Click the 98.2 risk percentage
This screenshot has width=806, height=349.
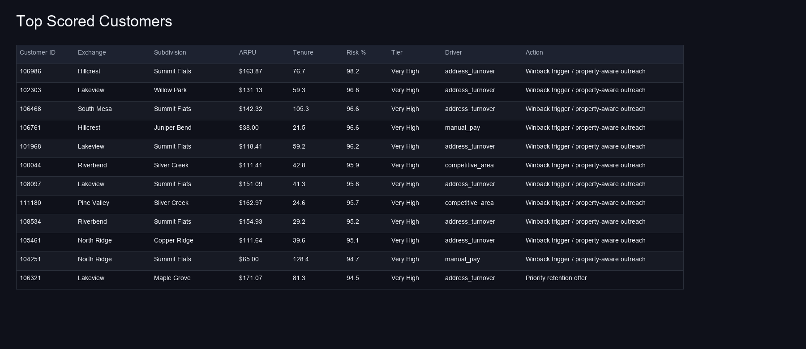click(x=353, y=71)
